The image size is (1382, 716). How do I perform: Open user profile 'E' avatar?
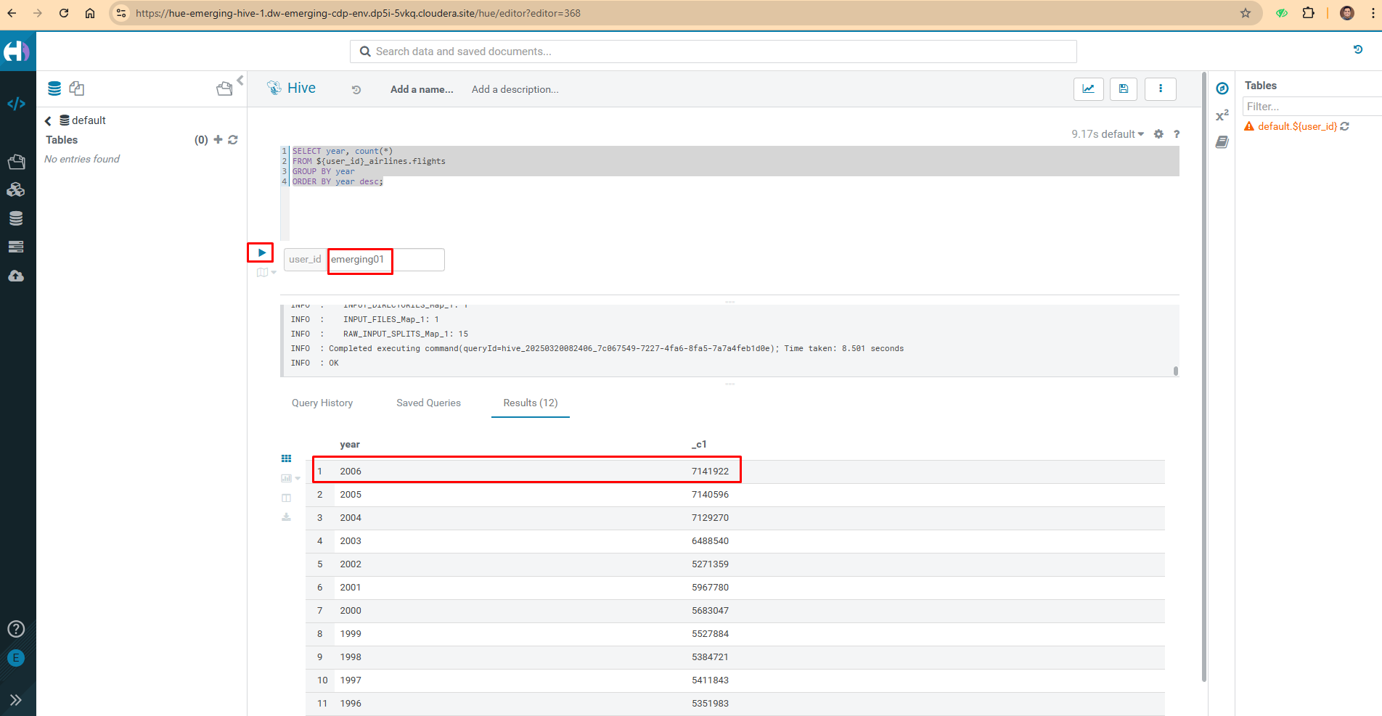(16, 658)
